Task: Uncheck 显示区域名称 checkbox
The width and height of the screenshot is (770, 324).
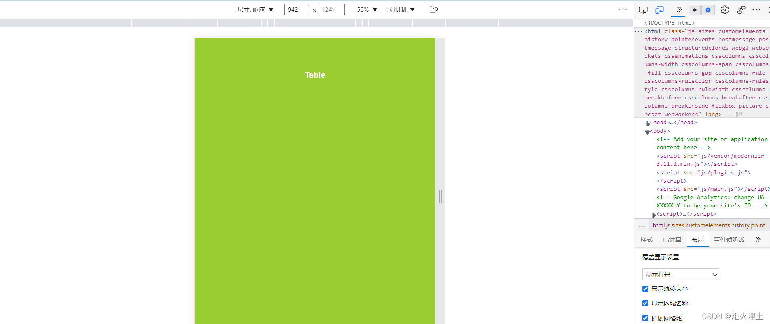Action: click(645, 303)
